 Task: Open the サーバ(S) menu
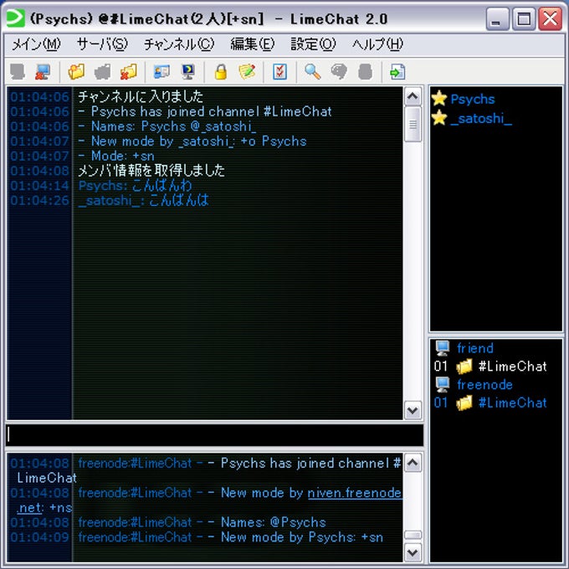pyautogui.click(x=102, y=44)
